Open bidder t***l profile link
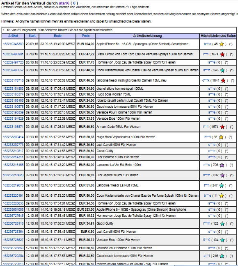 click(206, 185)
